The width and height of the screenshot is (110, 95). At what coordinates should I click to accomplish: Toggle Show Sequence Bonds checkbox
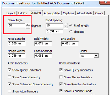[x=61, y=91]
